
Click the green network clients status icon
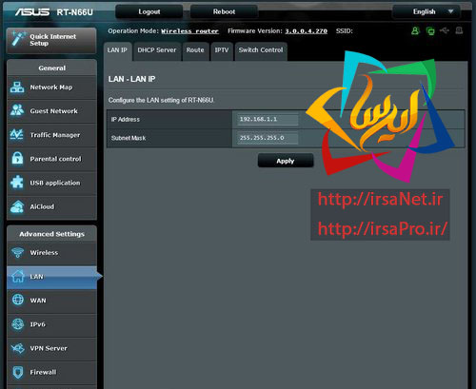[x=430, y=31]
